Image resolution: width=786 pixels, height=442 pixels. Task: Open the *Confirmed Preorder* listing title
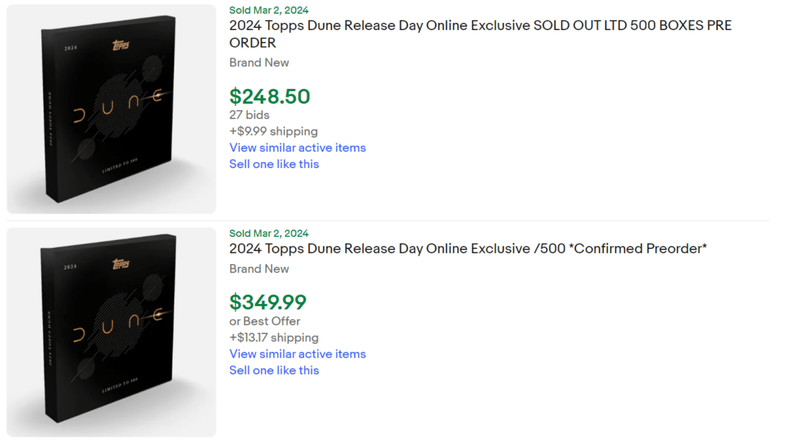(468, 248)
